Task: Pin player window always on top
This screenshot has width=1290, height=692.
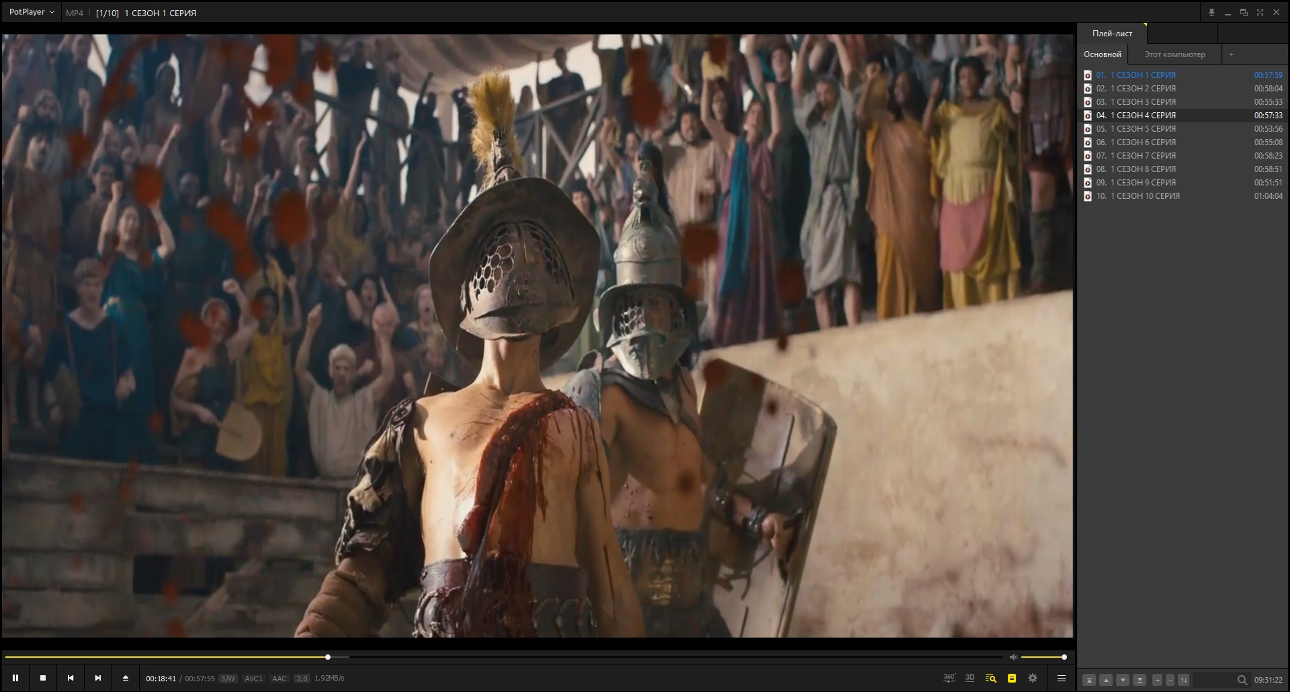Action: [1211, 12]
